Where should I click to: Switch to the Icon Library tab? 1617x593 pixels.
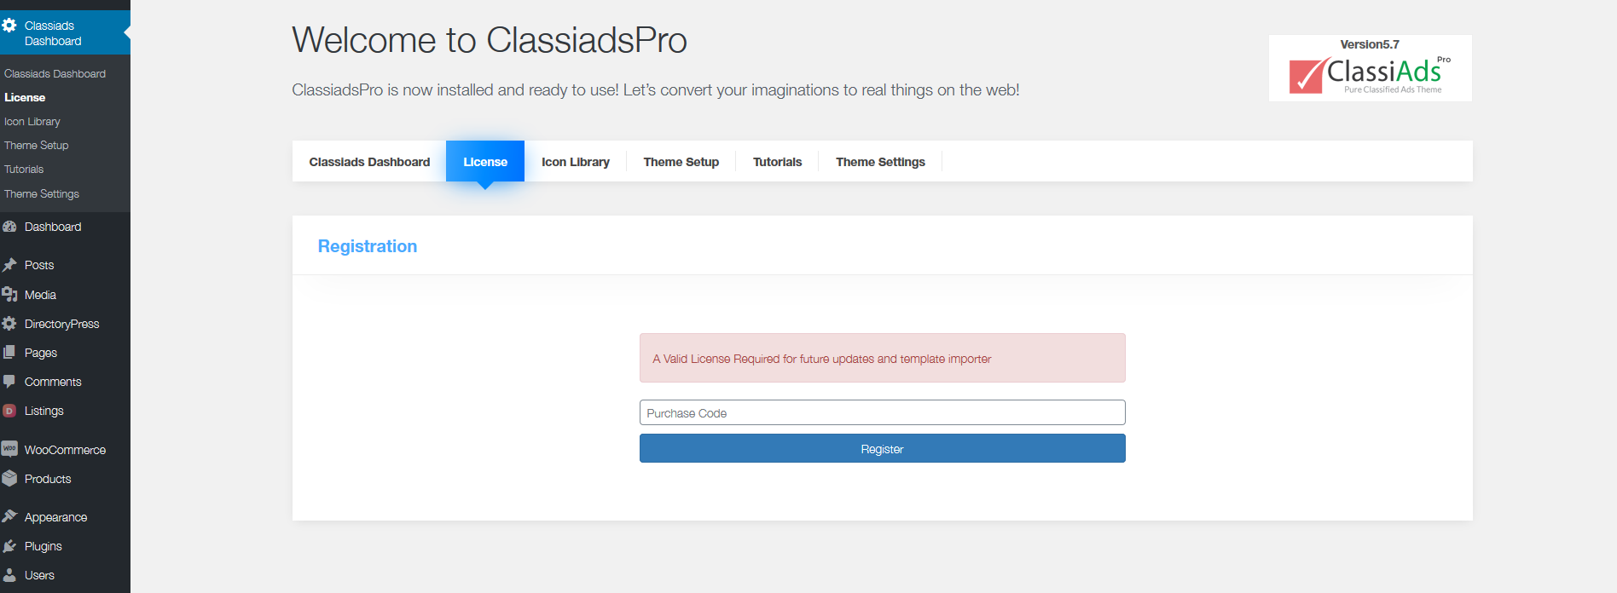[576, 162]
